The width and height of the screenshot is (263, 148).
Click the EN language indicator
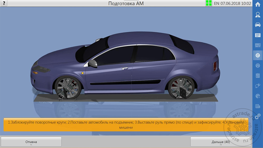tap(216, 3)
